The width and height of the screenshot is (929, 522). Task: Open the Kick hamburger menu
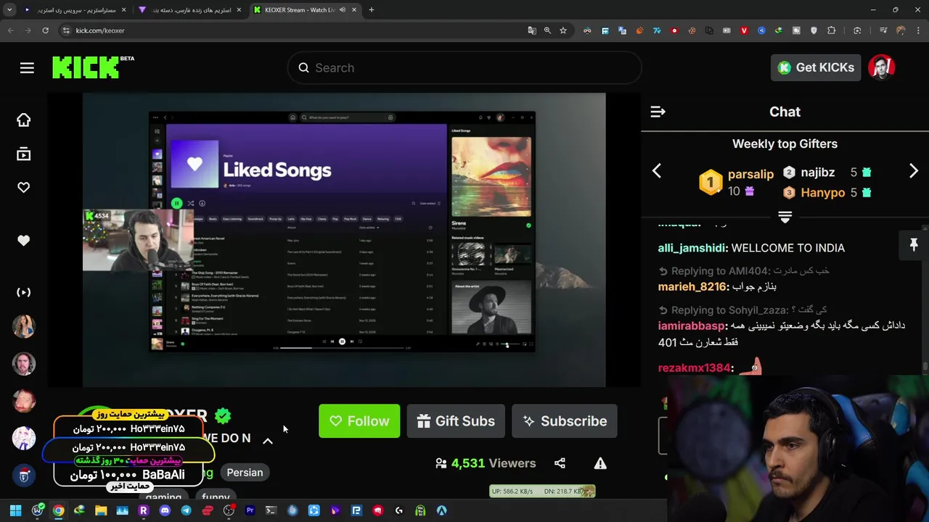click(x=27, y=67)
